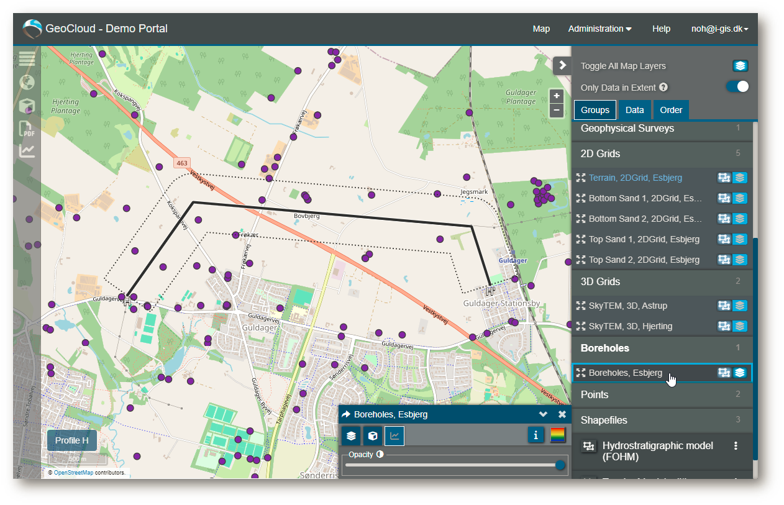Switch to the Data tab
Viewport: 784px width, 505px height.
634,110
